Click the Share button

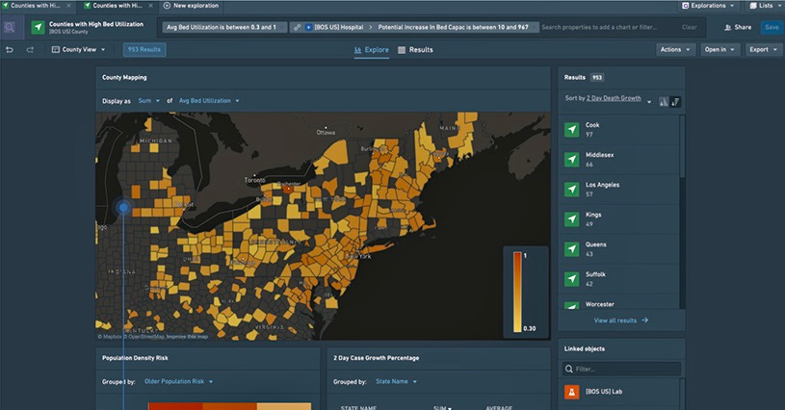click(738, 28)
